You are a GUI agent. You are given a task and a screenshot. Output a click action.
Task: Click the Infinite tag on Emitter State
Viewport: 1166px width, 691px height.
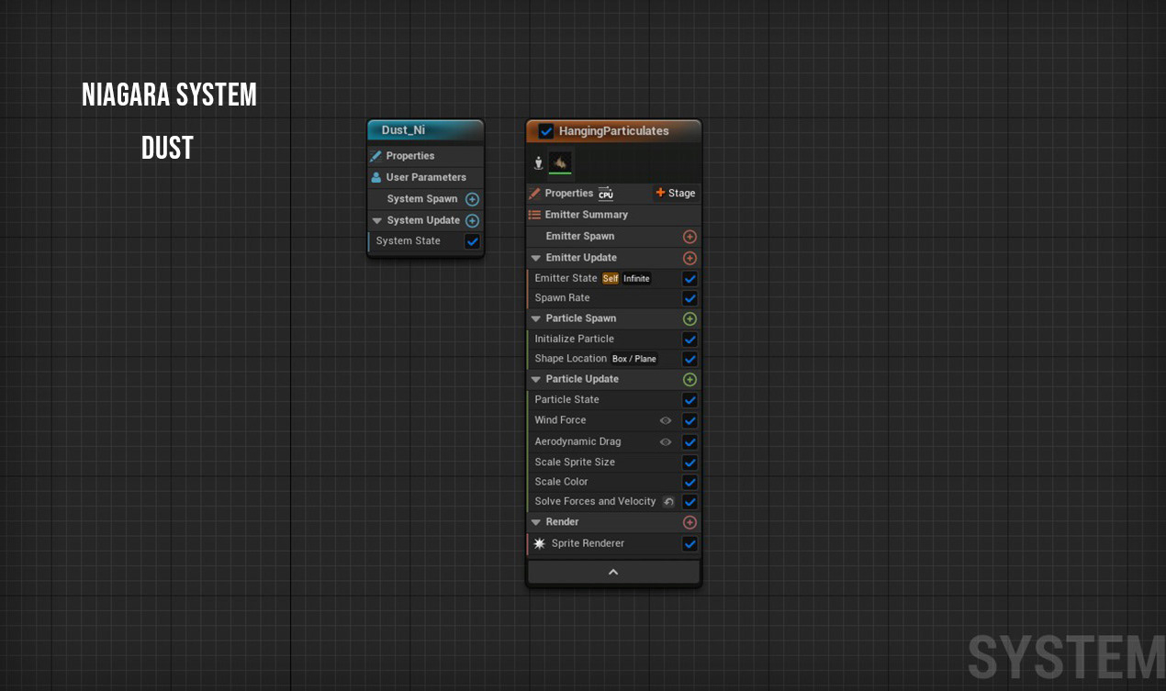point(636,278)
